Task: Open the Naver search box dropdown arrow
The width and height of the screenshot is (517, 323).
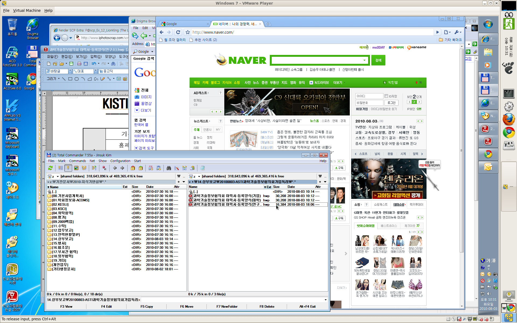Action: coord(365,60)
